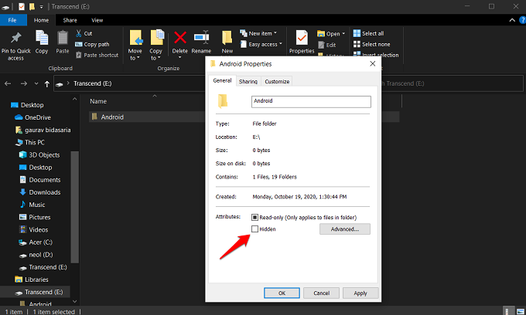Switch to the View ribbon tab
526x315 pixels.
pyautogui.click(x=97, y=20)
